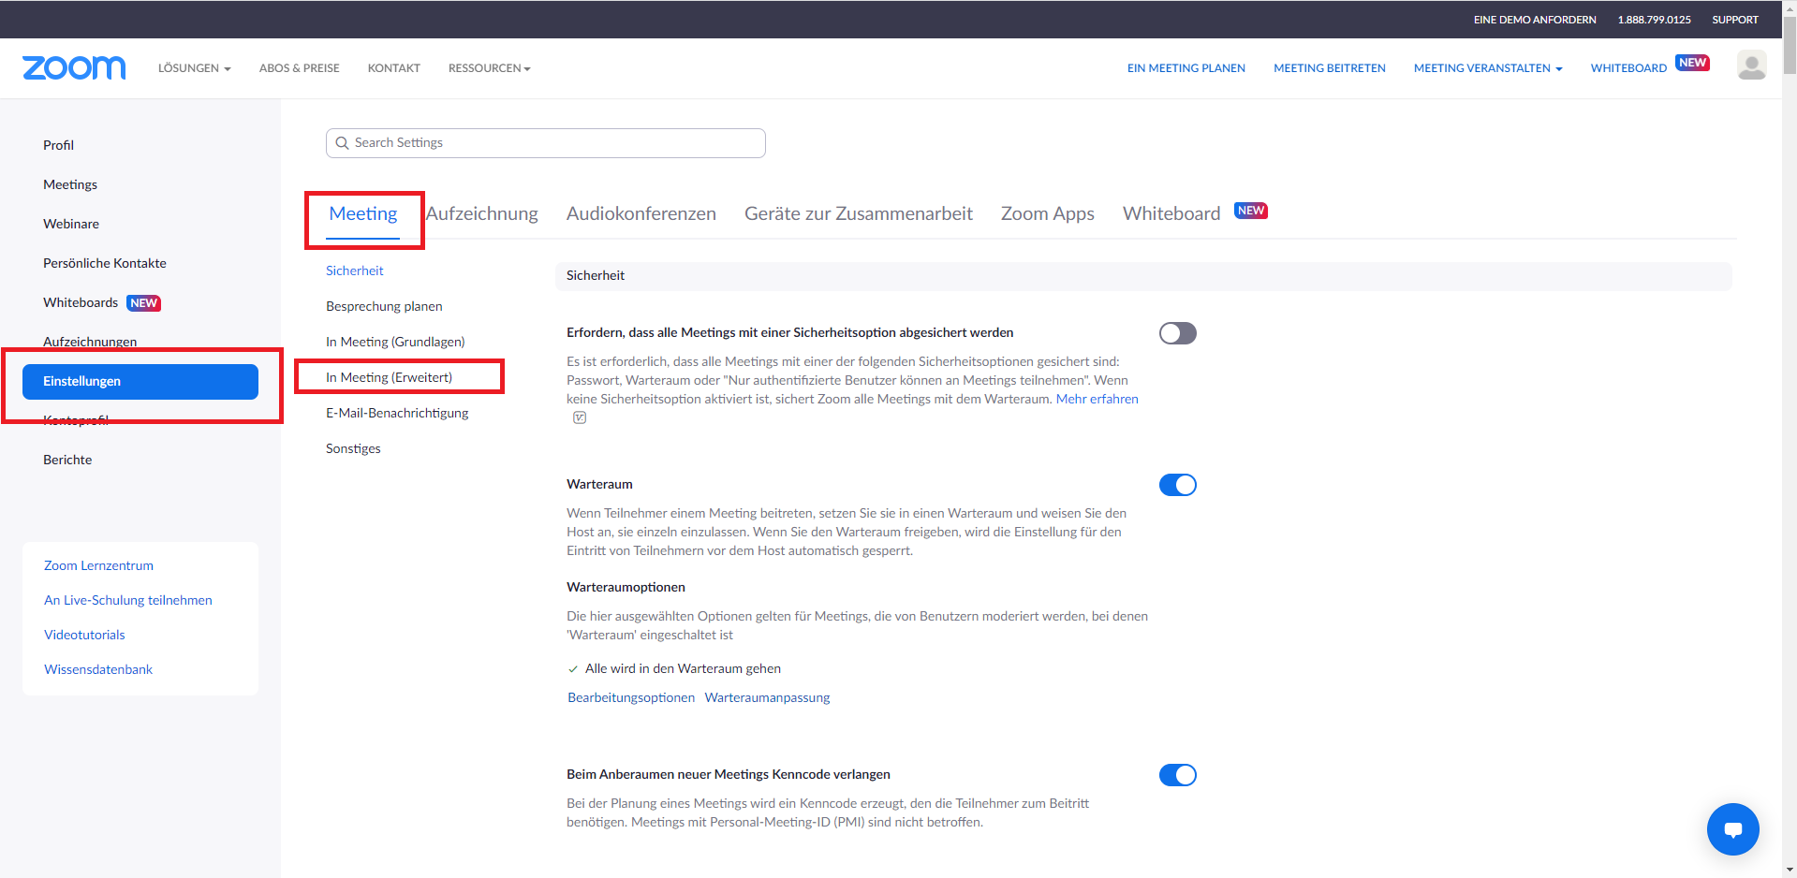Click the question-mark icon below the security description
The image size is (1797, 878).
580,417
